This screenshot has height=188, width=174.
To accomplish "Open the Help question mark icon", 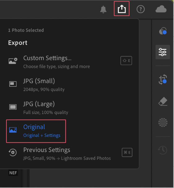I will coord(141,9).
